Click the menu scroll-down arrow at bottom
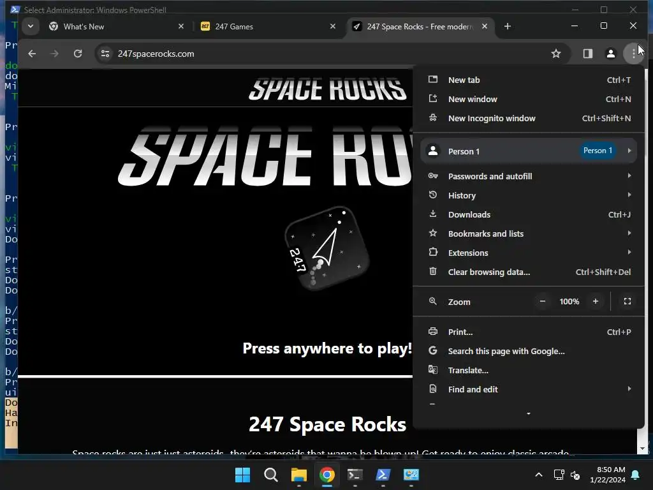 [x=529, y=413]
